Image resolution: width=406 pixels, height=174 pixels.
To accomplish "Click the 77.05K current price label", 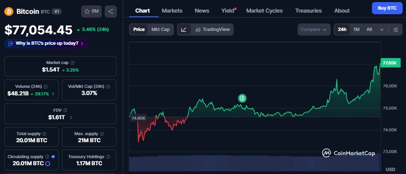I will point(390,63).
